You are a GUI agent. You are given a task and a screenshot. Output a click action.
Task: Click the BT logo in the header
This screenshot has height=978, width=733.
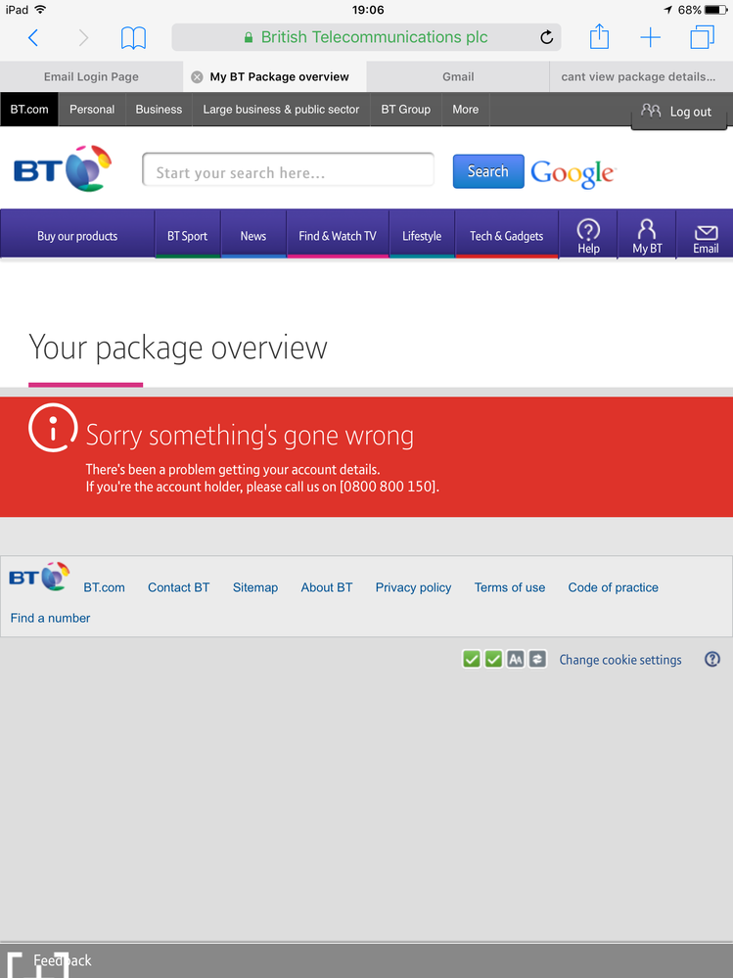pos(63,168)
